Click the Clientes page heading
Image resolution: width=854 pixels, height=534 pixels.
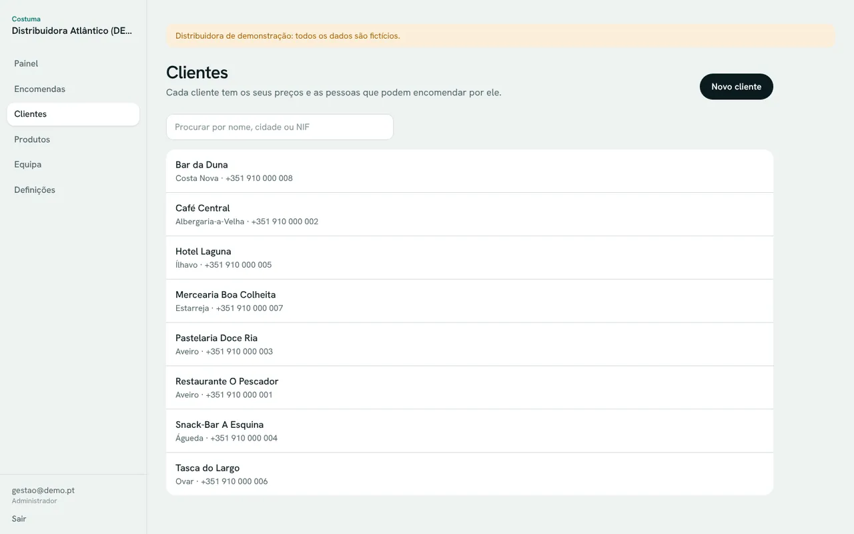[x=197, y=72]
